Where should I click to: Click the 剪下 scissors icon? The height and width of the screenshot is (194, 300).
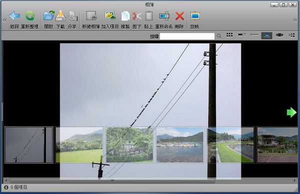click(137, 16)
